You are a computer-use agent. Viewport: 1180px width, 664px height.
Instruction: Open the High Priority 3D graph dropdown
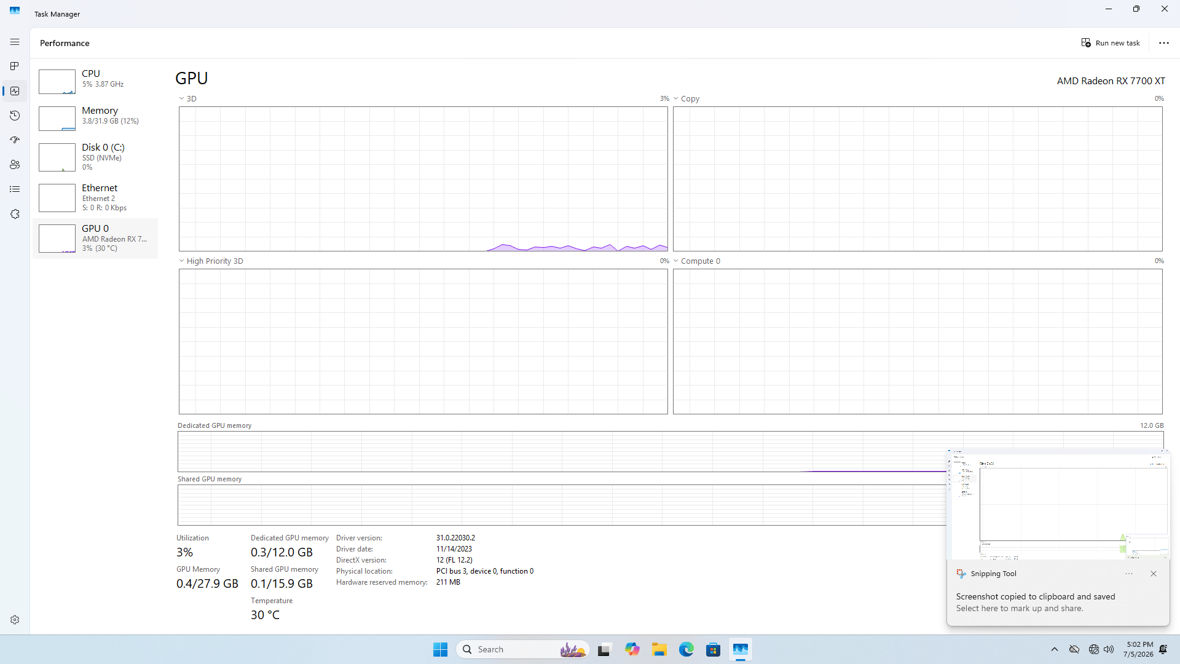pos(211,261)
